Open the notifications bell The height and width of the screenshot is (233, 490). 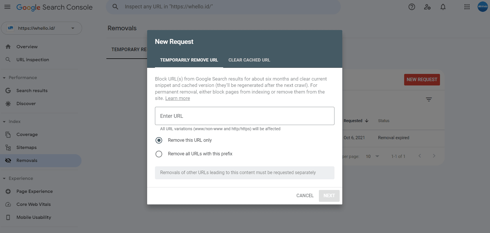[x=443, y=7]
